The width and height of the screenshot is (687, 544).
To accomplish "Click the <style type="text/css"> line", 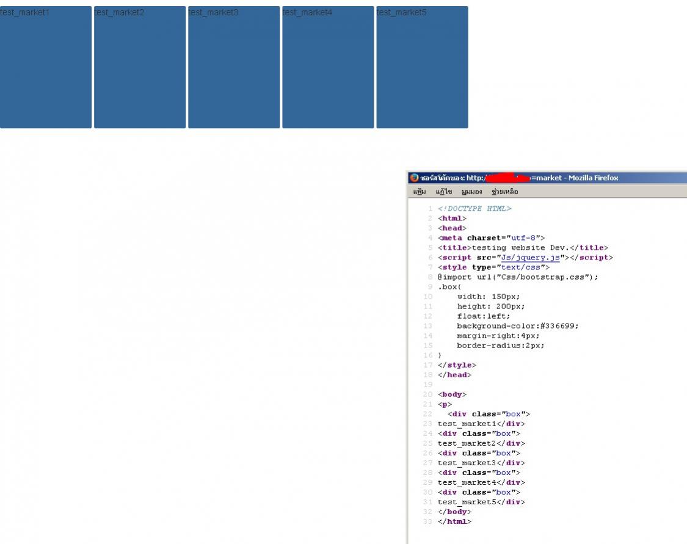I will (x=494, y=267).
